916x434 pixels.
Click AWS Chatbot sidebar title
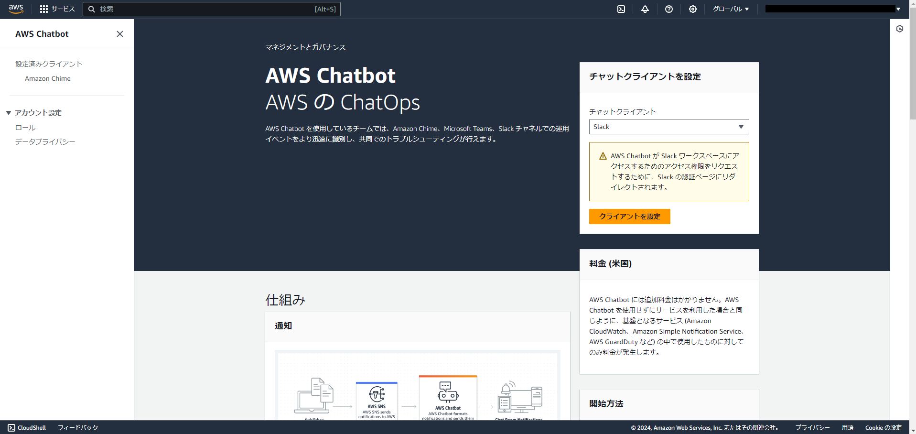click(x=42, y=34)
